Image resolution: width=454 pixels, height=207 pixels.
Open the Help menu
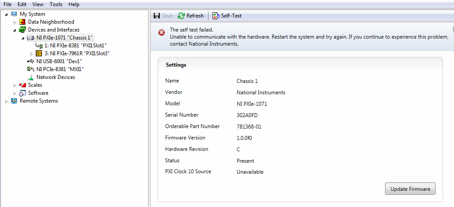pyautogui.click(x=74, y=4)
